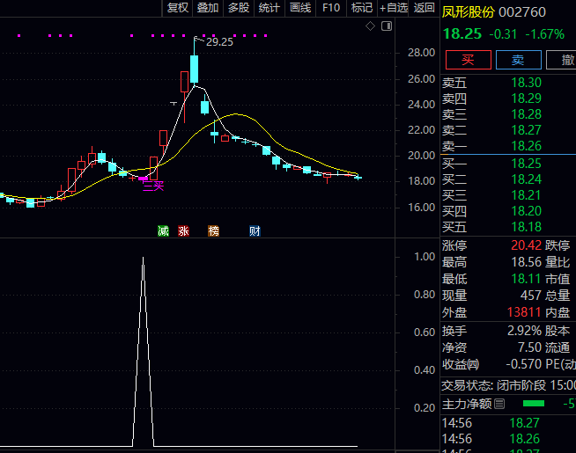The height and width of the screenshot is (453, 576).
Task: Toggle 叠加 overlay mode
Action: pos(208,8)
